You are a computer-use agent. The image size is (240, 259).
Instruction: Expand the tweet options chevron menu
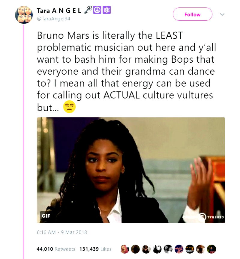[x=222, y=14]
